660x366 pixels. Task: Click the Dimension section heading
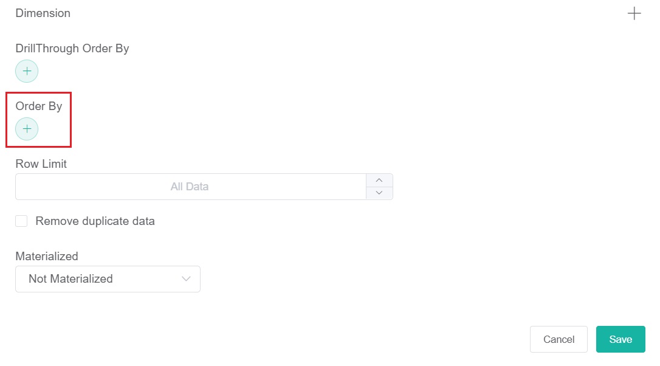pos(43,13)
